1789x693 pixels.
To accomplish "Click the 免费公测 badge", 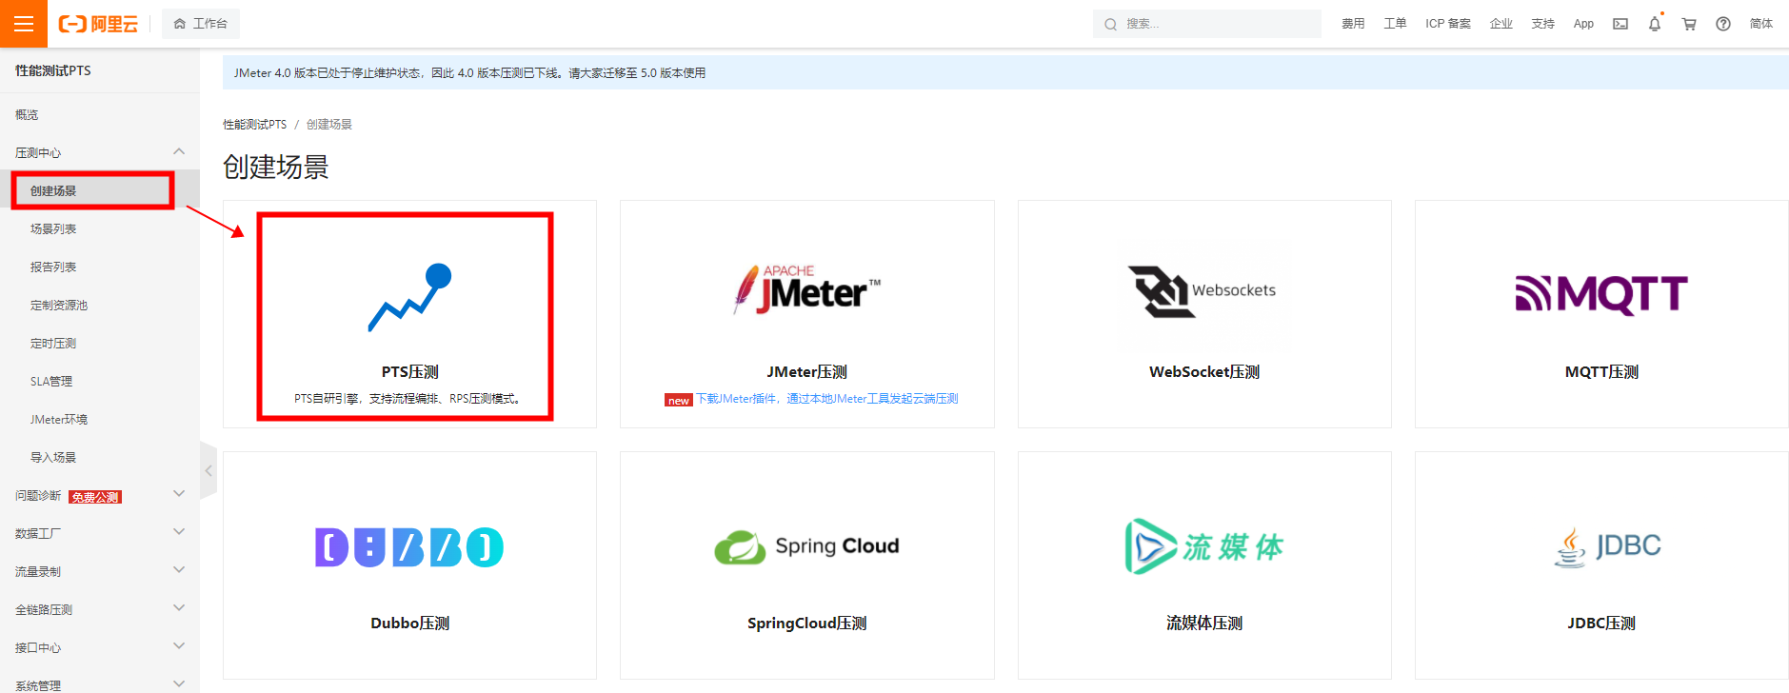I will pos(95,497).
